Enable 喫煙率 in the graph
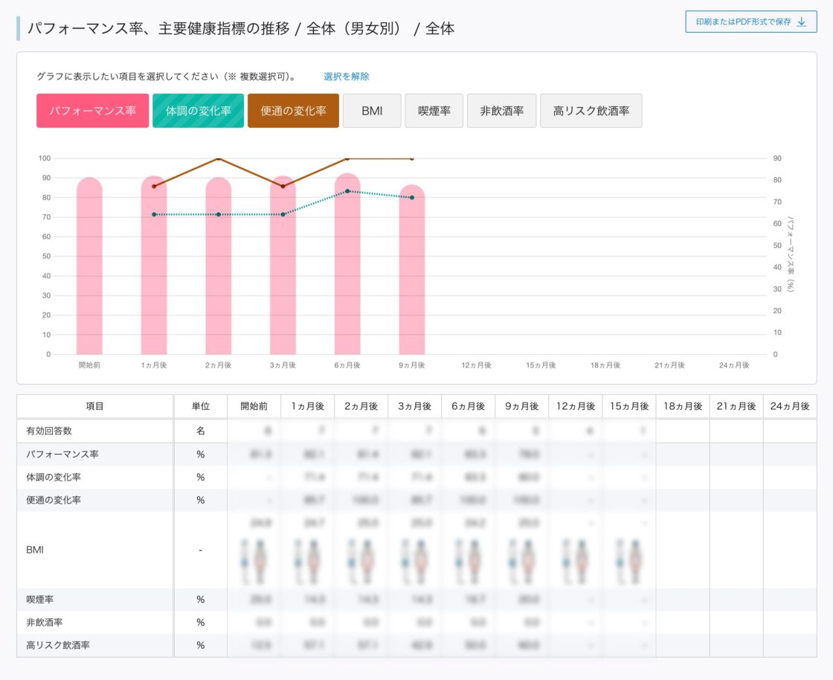The width and height of the screenshot is (833, 680). point(434,111)
